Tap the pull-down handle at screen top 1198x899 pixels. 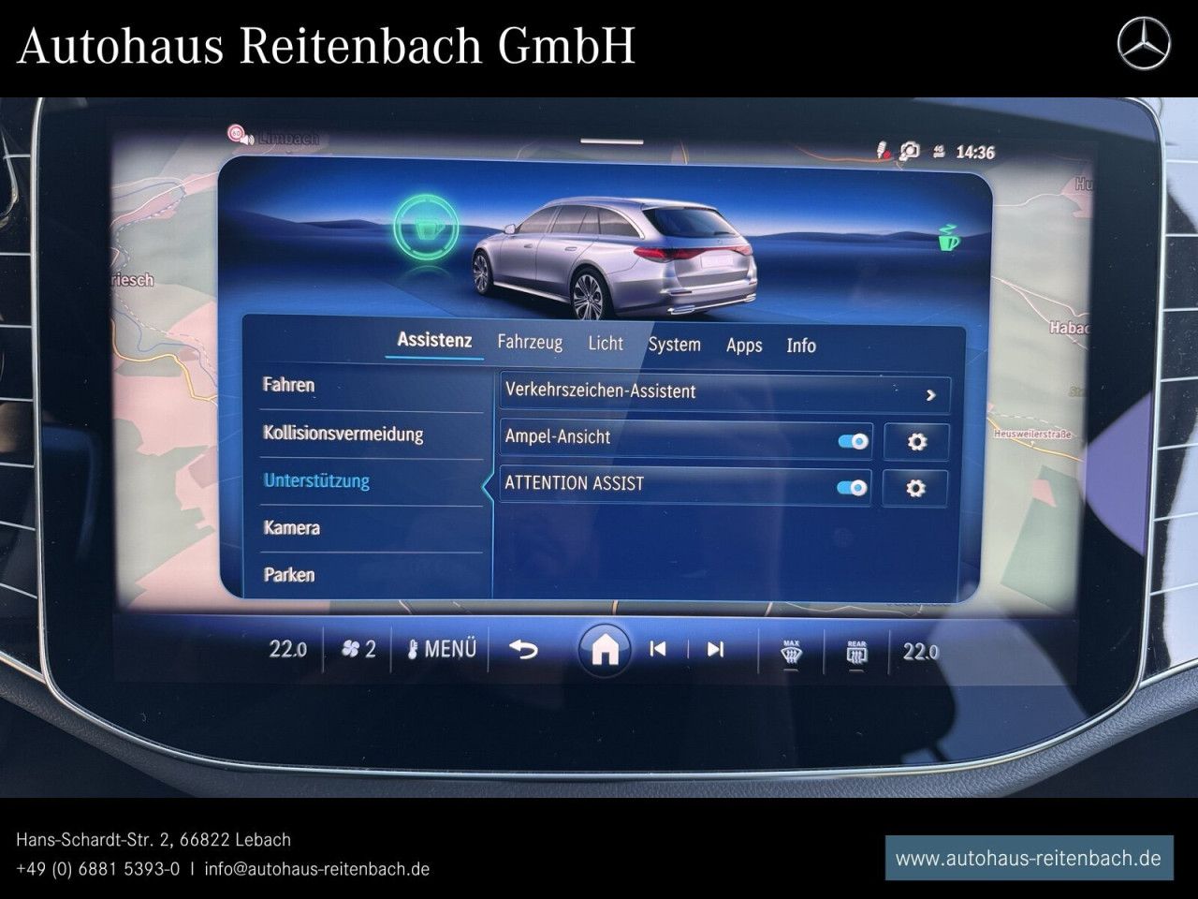612,141
